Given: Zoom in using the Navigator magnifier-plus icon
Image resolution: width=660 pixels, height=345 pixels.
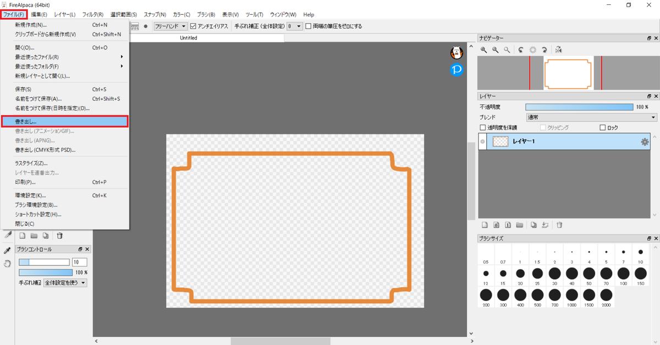Looking at the screenshot, I should point(484,49).
